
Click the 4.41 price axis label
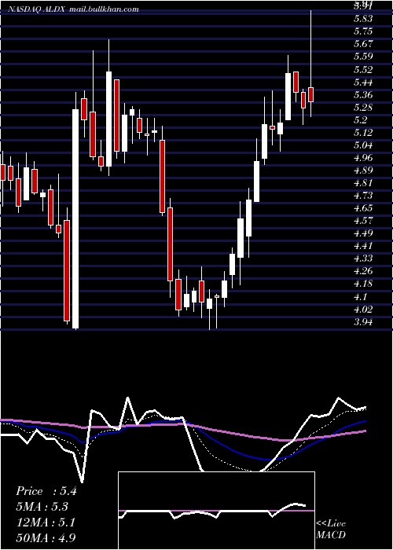coord(363,246)
